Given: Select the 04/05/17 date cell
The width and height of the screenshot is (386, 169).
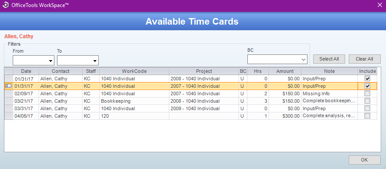Looking at the screenshot, I should pos(26,116).
